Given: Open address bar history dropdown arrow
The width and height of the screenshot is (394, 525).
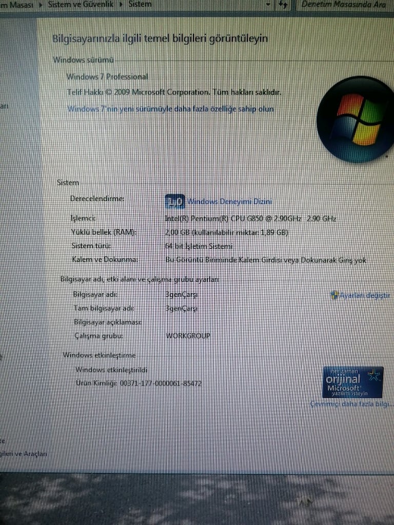Looking at the screenshot, I should point(268,5).
